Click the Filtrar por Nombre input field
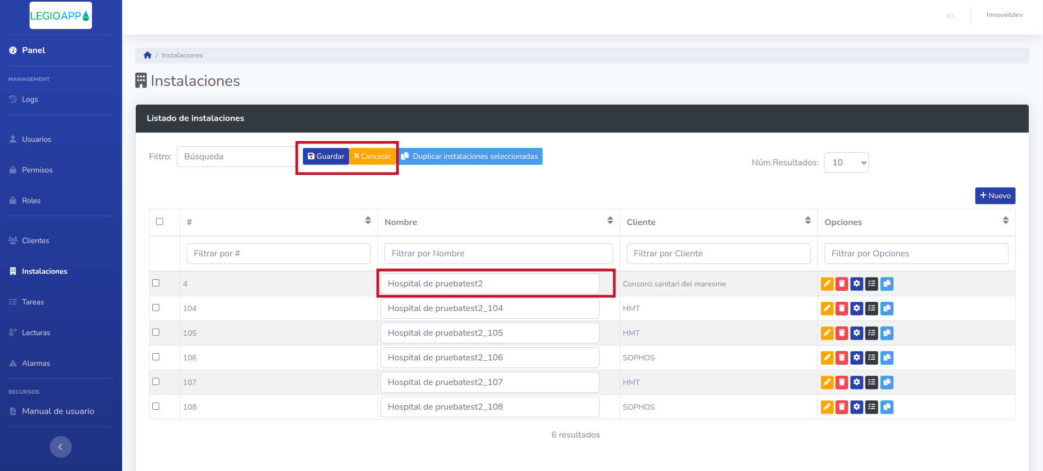 (498, 254)
